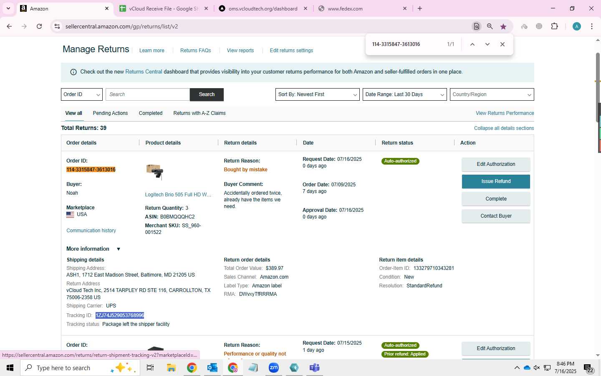Close the find-in-page bar
The width and height of the screenshot is (601, 376).
[503, 44]
